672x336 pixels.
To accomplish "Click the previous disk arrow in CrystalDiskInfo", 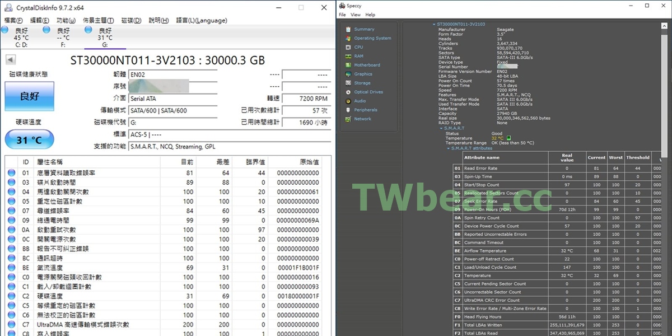I will (x=11, y=60).
